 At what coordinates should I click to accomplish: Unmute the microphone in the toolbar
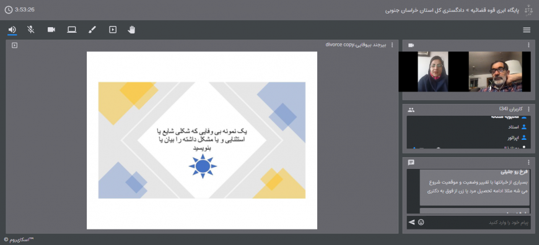[31, 30]
